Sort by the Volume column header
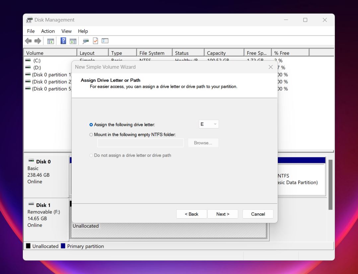Screen dimensions: 358x274 50,53
